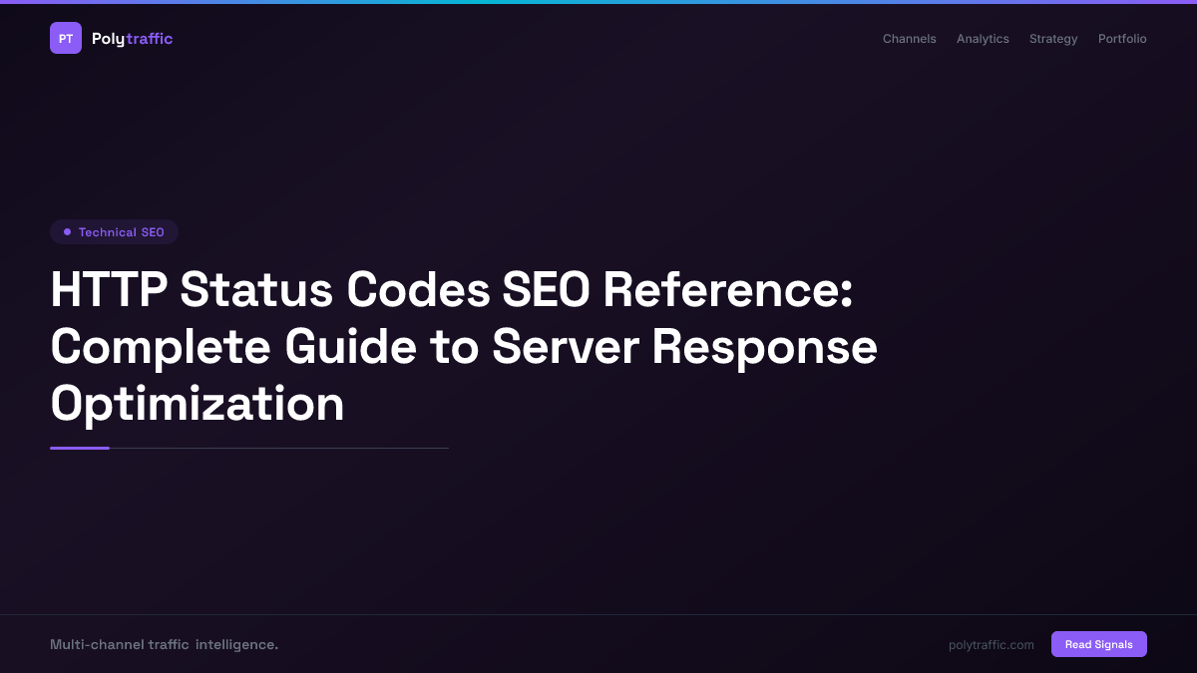Open the Polytraffic brand name link

(x=132, y=39)
